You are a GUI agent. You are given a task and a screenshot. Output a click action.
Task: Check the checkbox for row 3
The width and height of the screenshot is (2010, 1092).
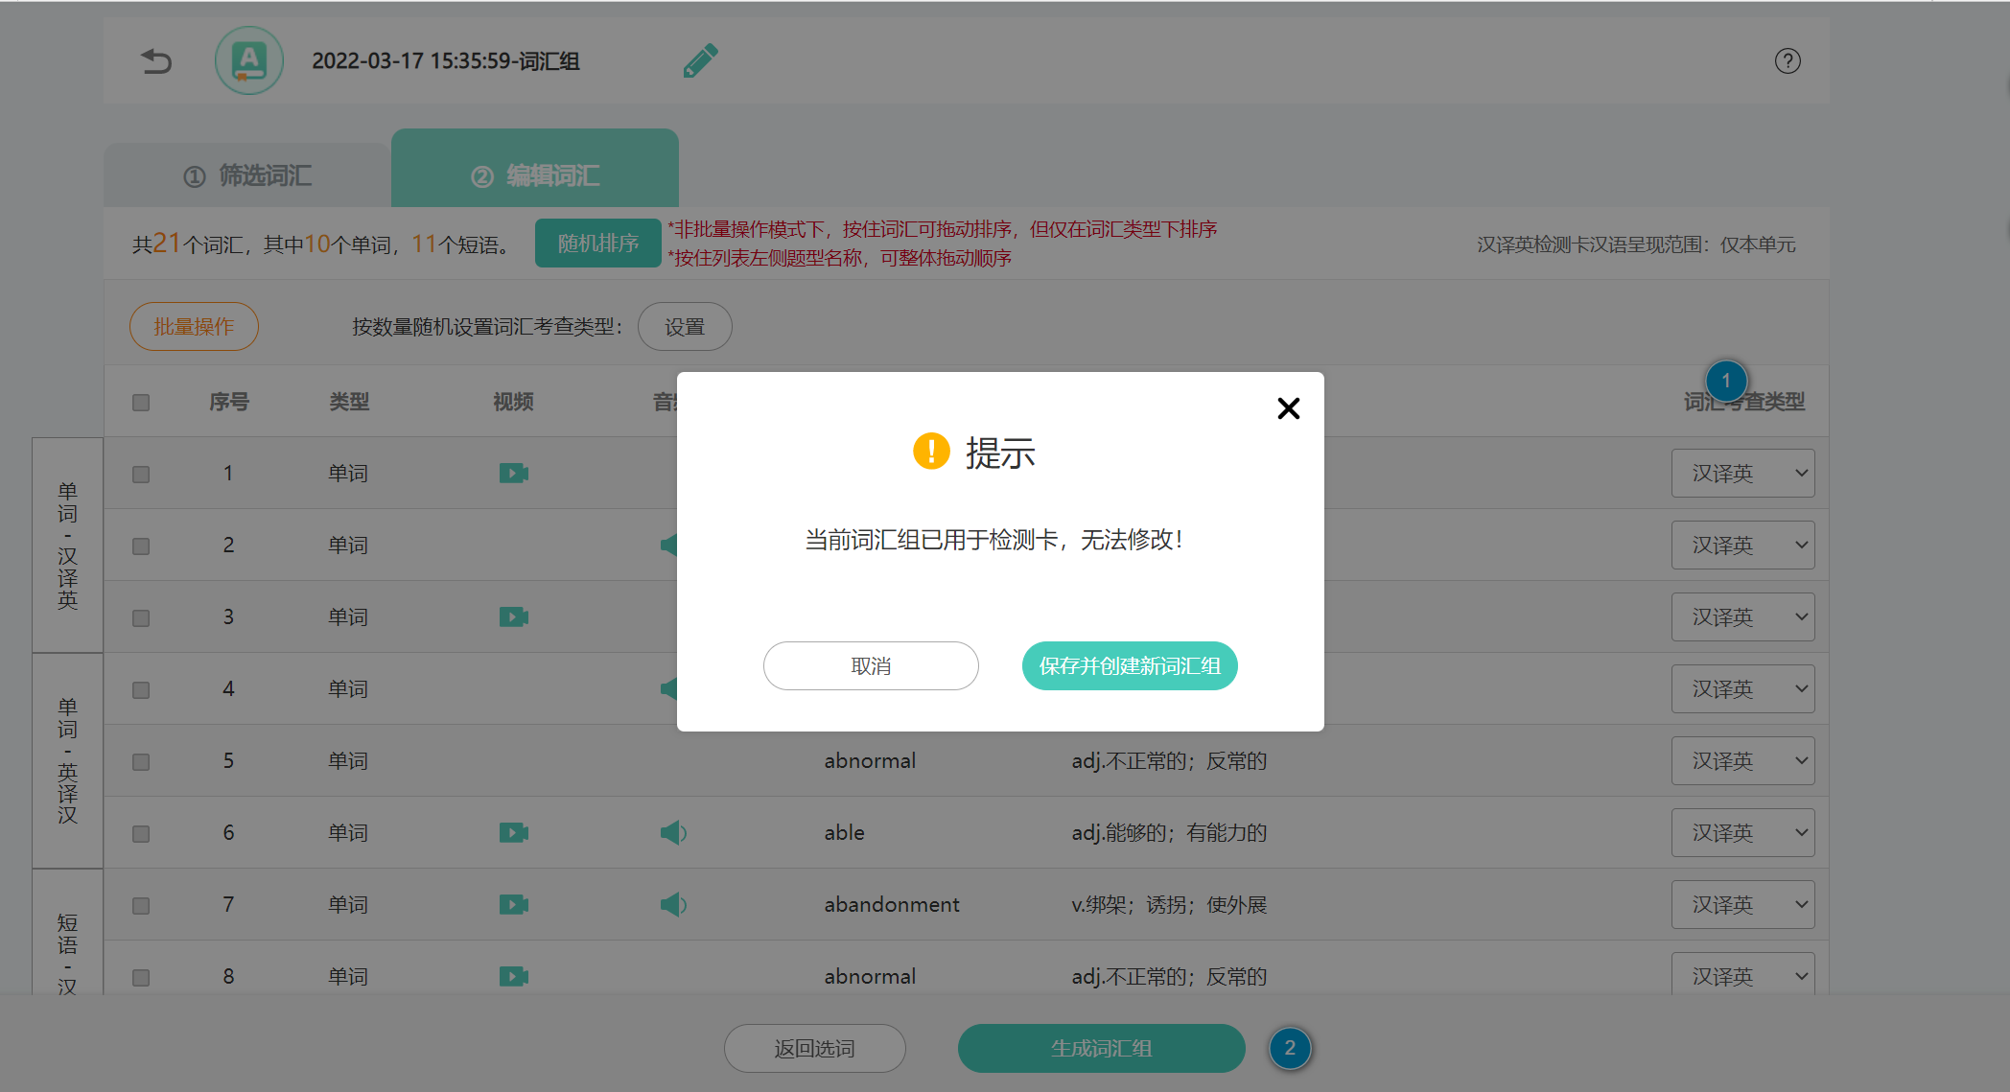pos(141,618)
